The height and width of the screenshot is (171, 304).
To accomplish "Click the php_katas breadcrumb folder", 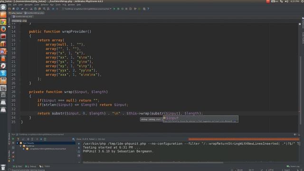I will 16,13.
